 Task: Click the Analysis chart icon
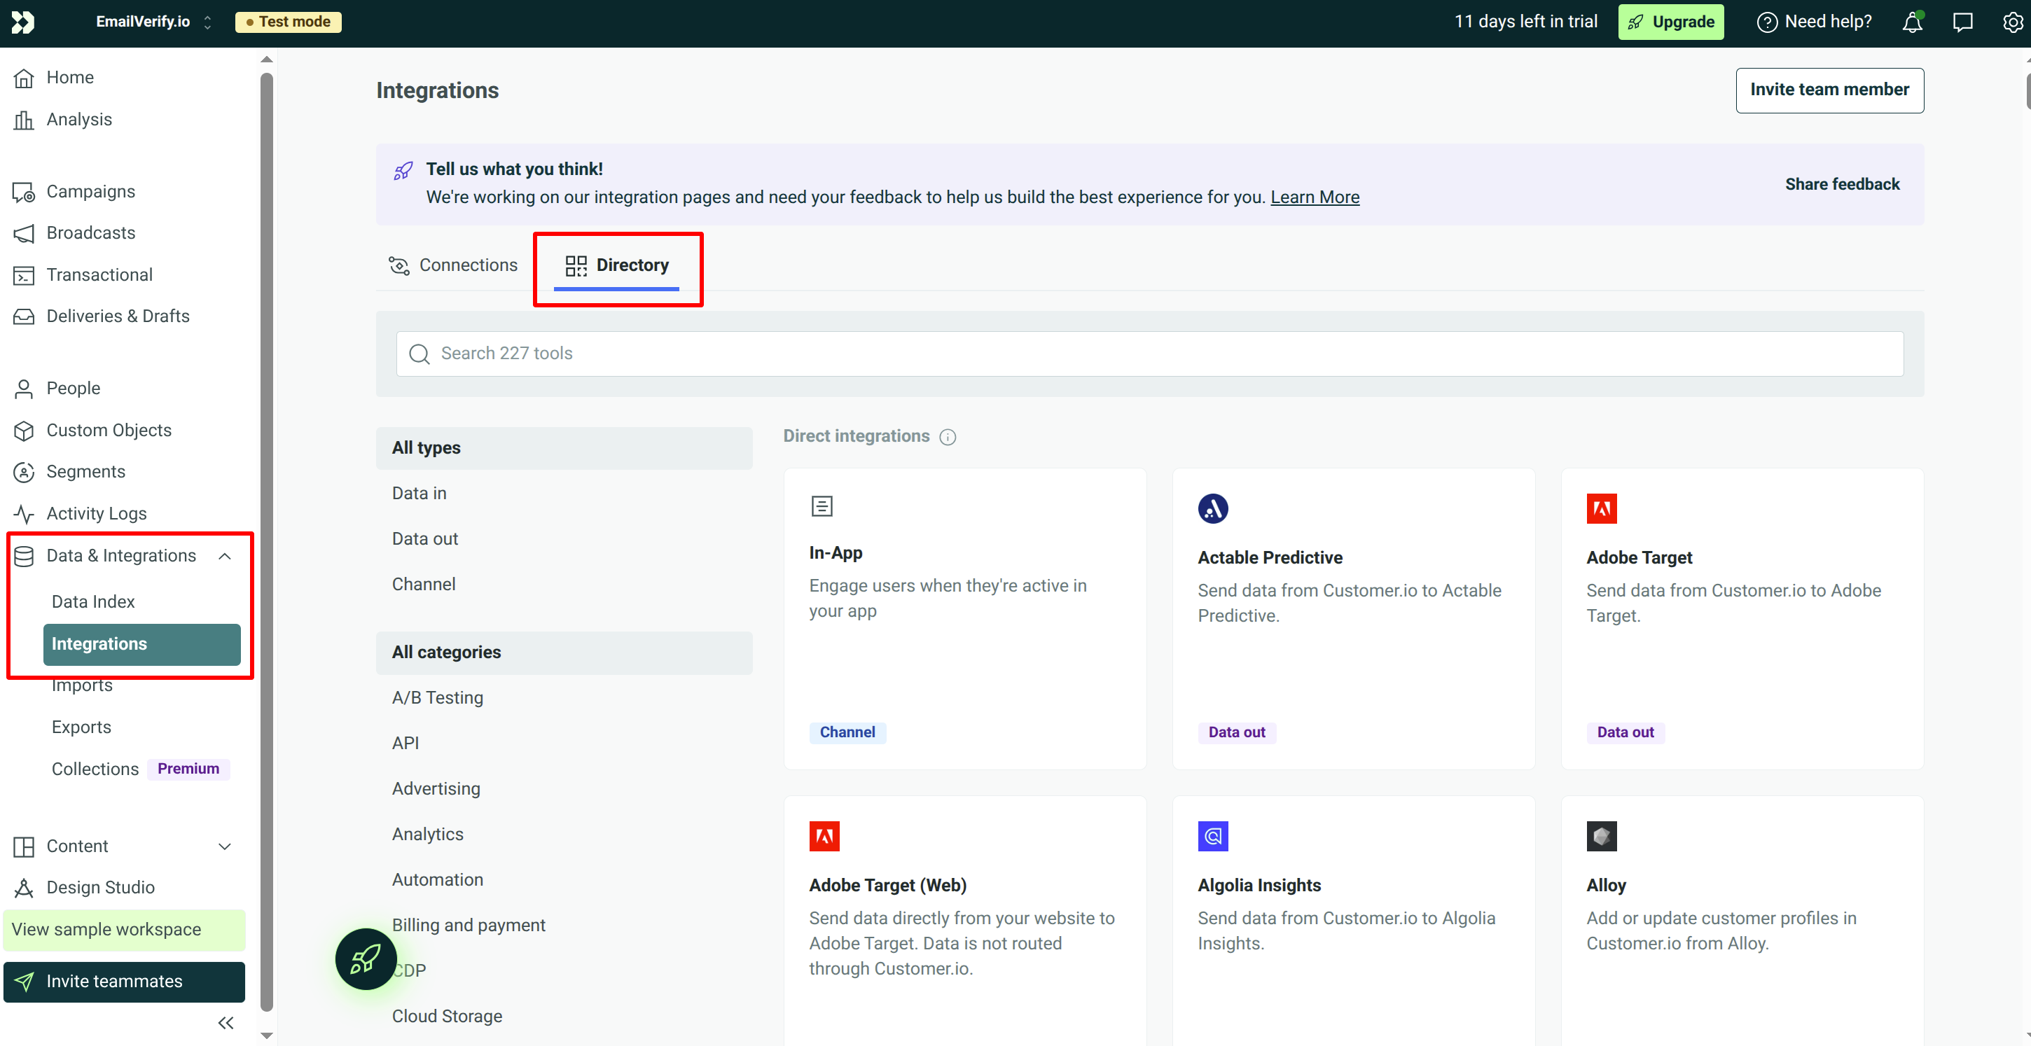click(x=25, y=120)
